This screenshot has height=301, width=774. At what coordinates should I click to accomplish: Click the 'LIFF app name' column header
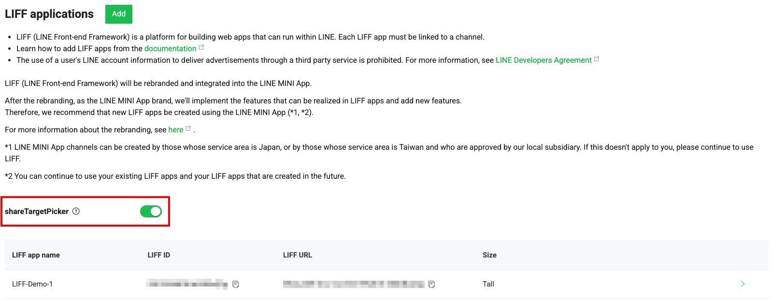point(36,255)
